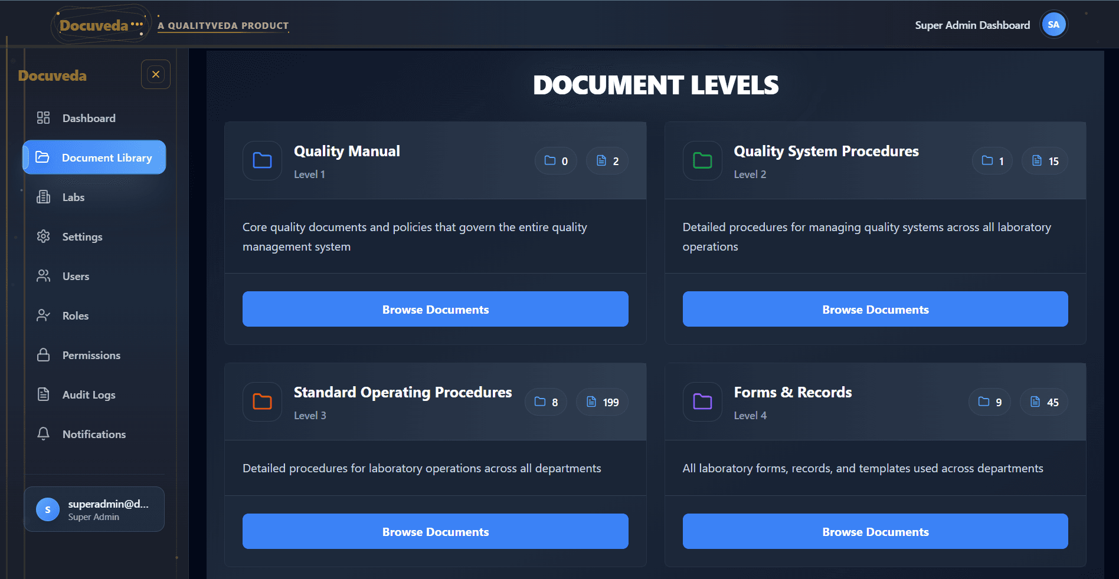Click the Audit Logs document icon

[x=43, y=394]
